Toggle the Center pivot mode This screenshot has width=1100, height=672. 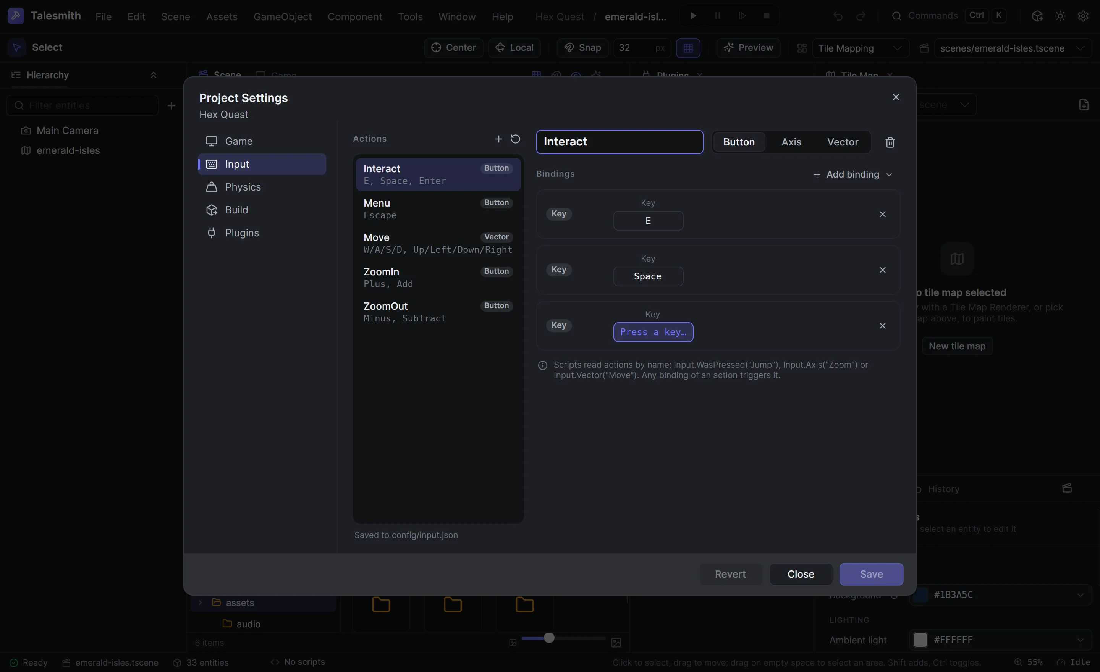(453, 48)
